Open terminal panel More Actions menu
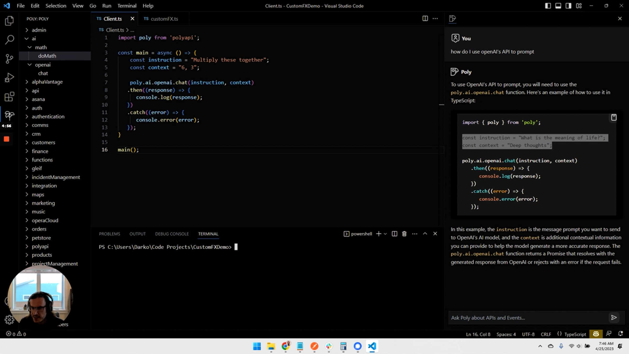 coord(415,234)
